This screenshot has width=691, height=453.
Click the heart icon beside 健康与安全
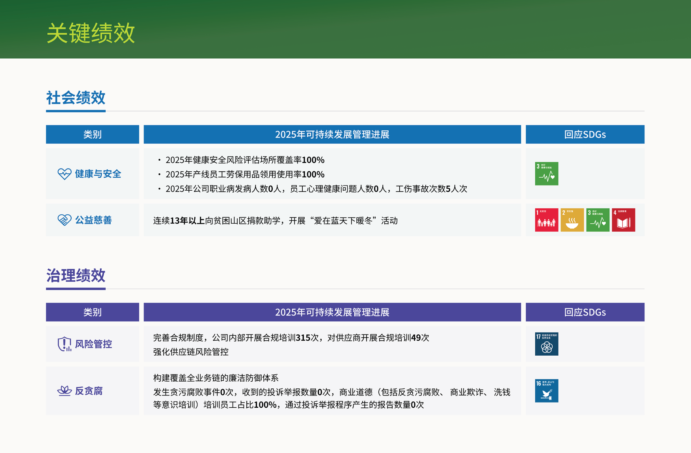point(64,174)
